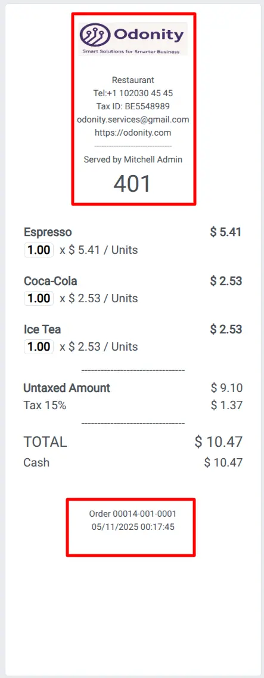This screenshot has height=678, width=264.
Task: Select the Ice Tea quantity 1.00 box
Action: point(39,347)
